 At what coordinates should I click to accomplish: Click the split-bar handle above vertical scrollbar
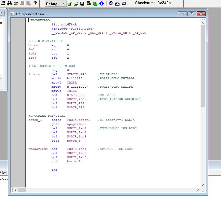pos(203,19)
